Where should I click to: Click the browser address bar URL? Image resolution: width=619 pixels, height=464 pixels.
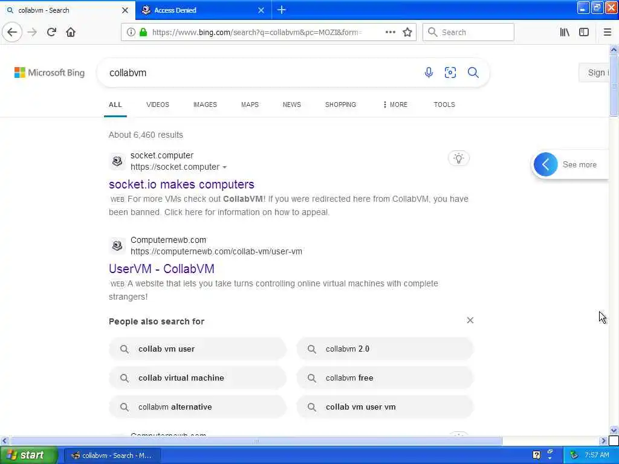[x=256, y=32]
